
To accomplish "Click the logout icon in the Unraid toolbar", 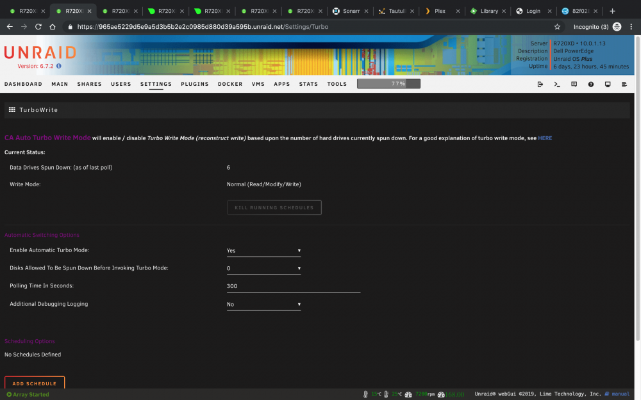I will pyautogui.click(x=540, y=84).
